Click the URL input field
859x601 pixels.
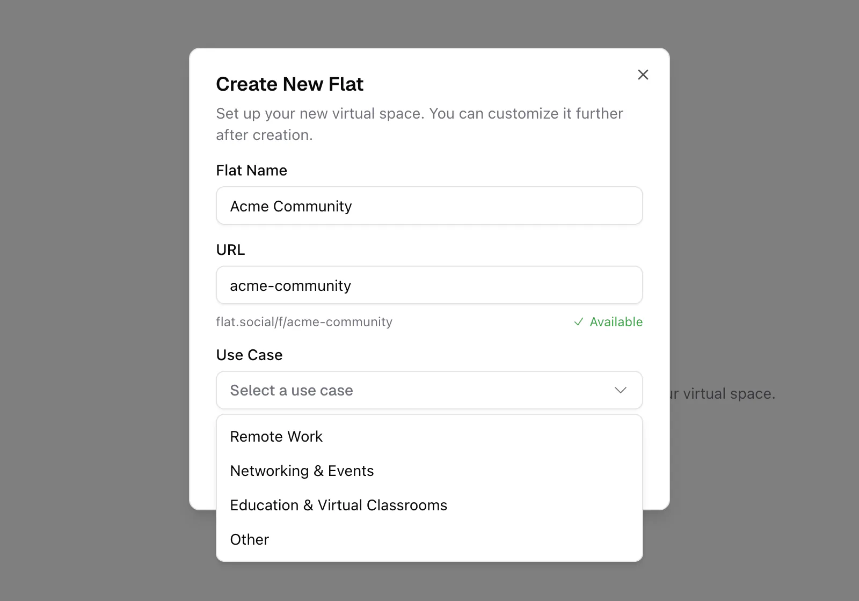[429, 285]
